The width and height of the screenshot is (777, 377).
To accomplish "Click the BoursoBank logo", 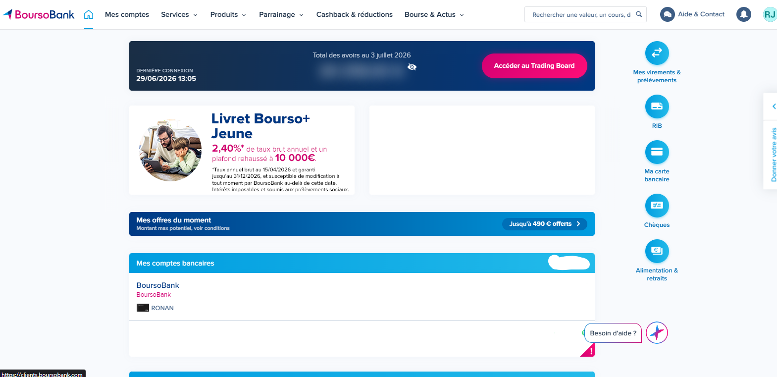I will click(39, 14).
